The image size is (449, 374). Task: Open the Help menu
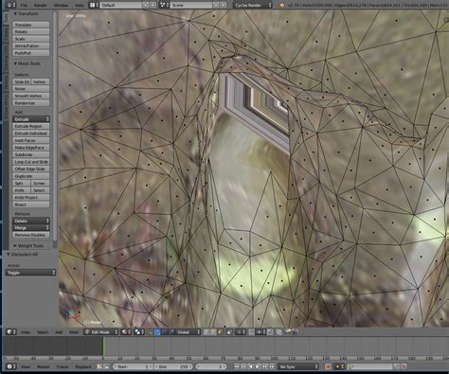pos(80,6)
